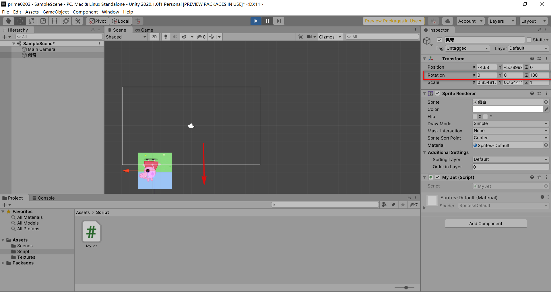The image size is (551, 292).
Task: Select the Rotate tool
Action: (x=32, y=21)
